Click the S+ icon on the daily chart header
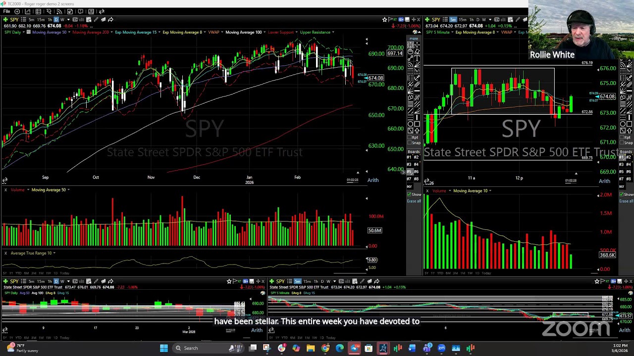Screen dimensions: 634x356 [x=401, y=20]
